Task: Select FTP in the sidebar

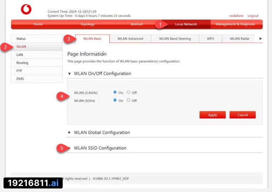Action: (37, 70)
